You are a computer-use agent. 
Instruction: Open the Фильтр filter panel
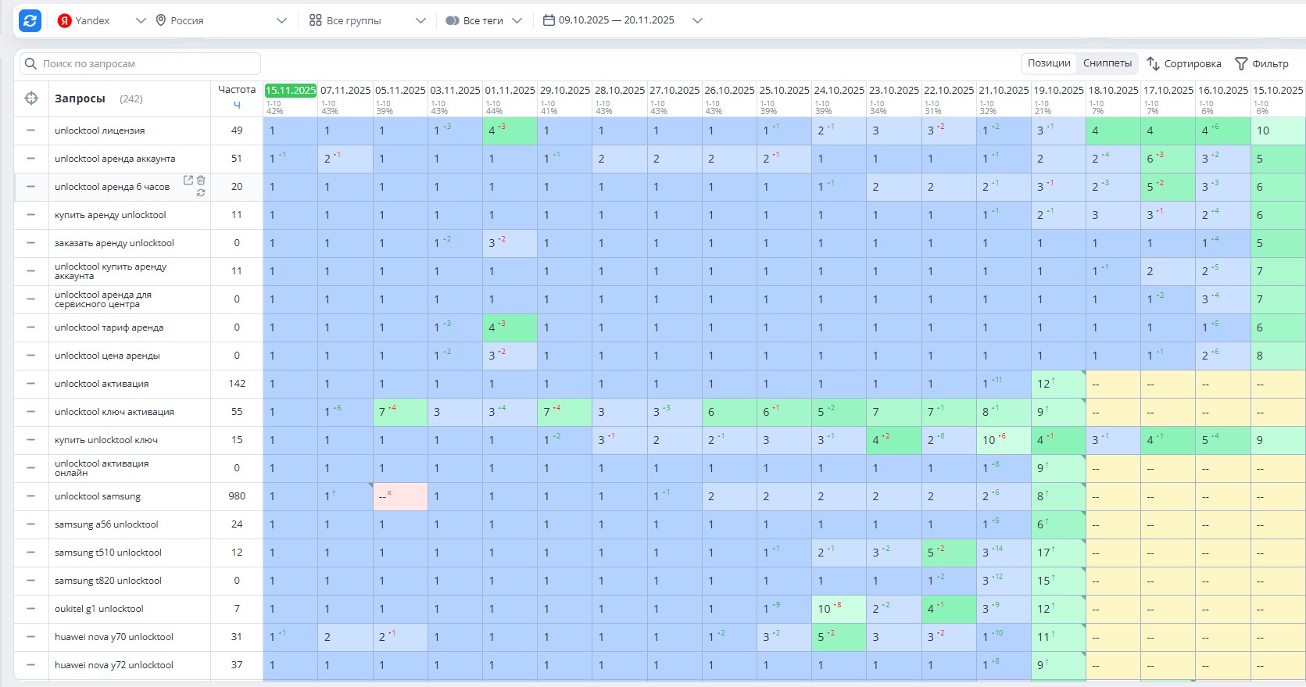(1261, 64)
